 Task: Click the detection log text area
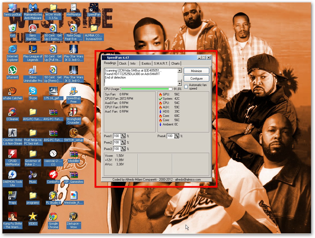141,77
